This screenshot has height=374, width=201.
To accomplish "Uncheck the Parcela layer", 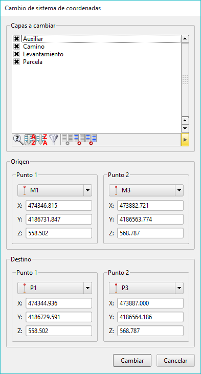I will click(x=16, y=62).
